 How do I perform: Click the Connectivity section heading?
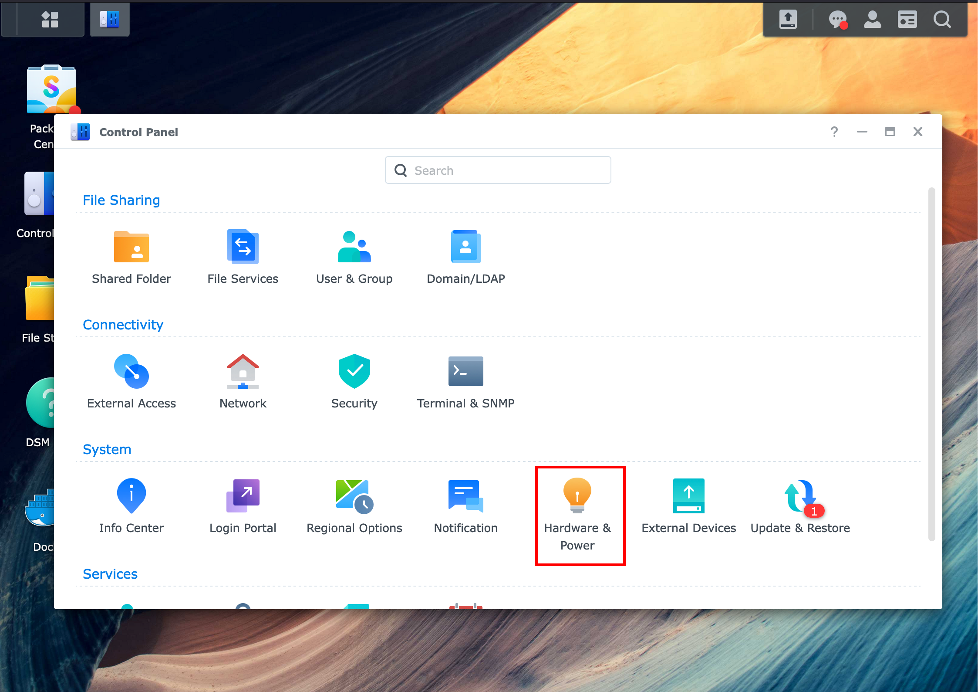click(123, 325)
